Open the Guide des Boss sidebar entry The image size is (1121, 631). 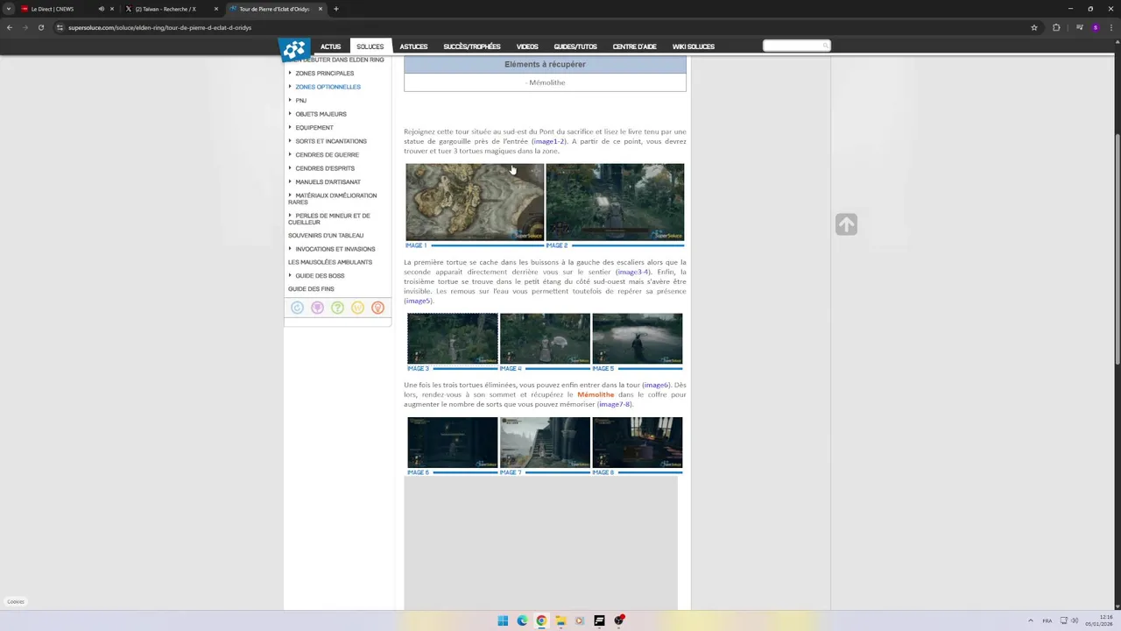click(x=320, y=275)
